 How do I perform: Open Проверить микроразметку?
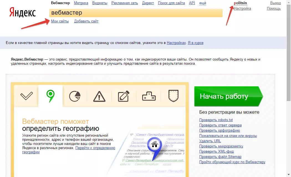point(221,146)
